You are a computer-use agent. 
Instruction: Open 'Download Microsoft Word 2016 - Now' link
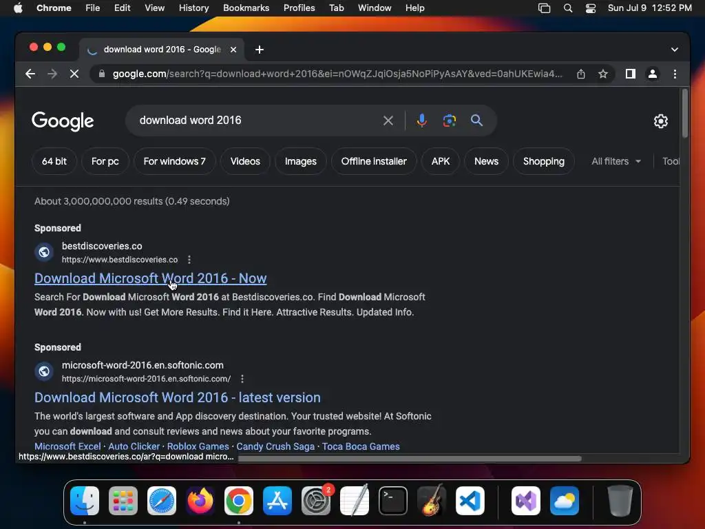point(151,278)
